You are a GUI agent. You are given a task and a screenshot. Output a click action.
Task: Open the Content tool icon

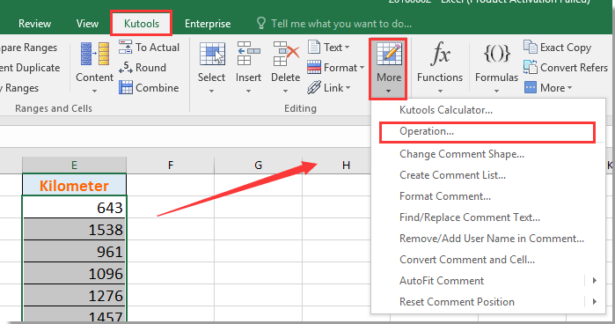(94, 54)
